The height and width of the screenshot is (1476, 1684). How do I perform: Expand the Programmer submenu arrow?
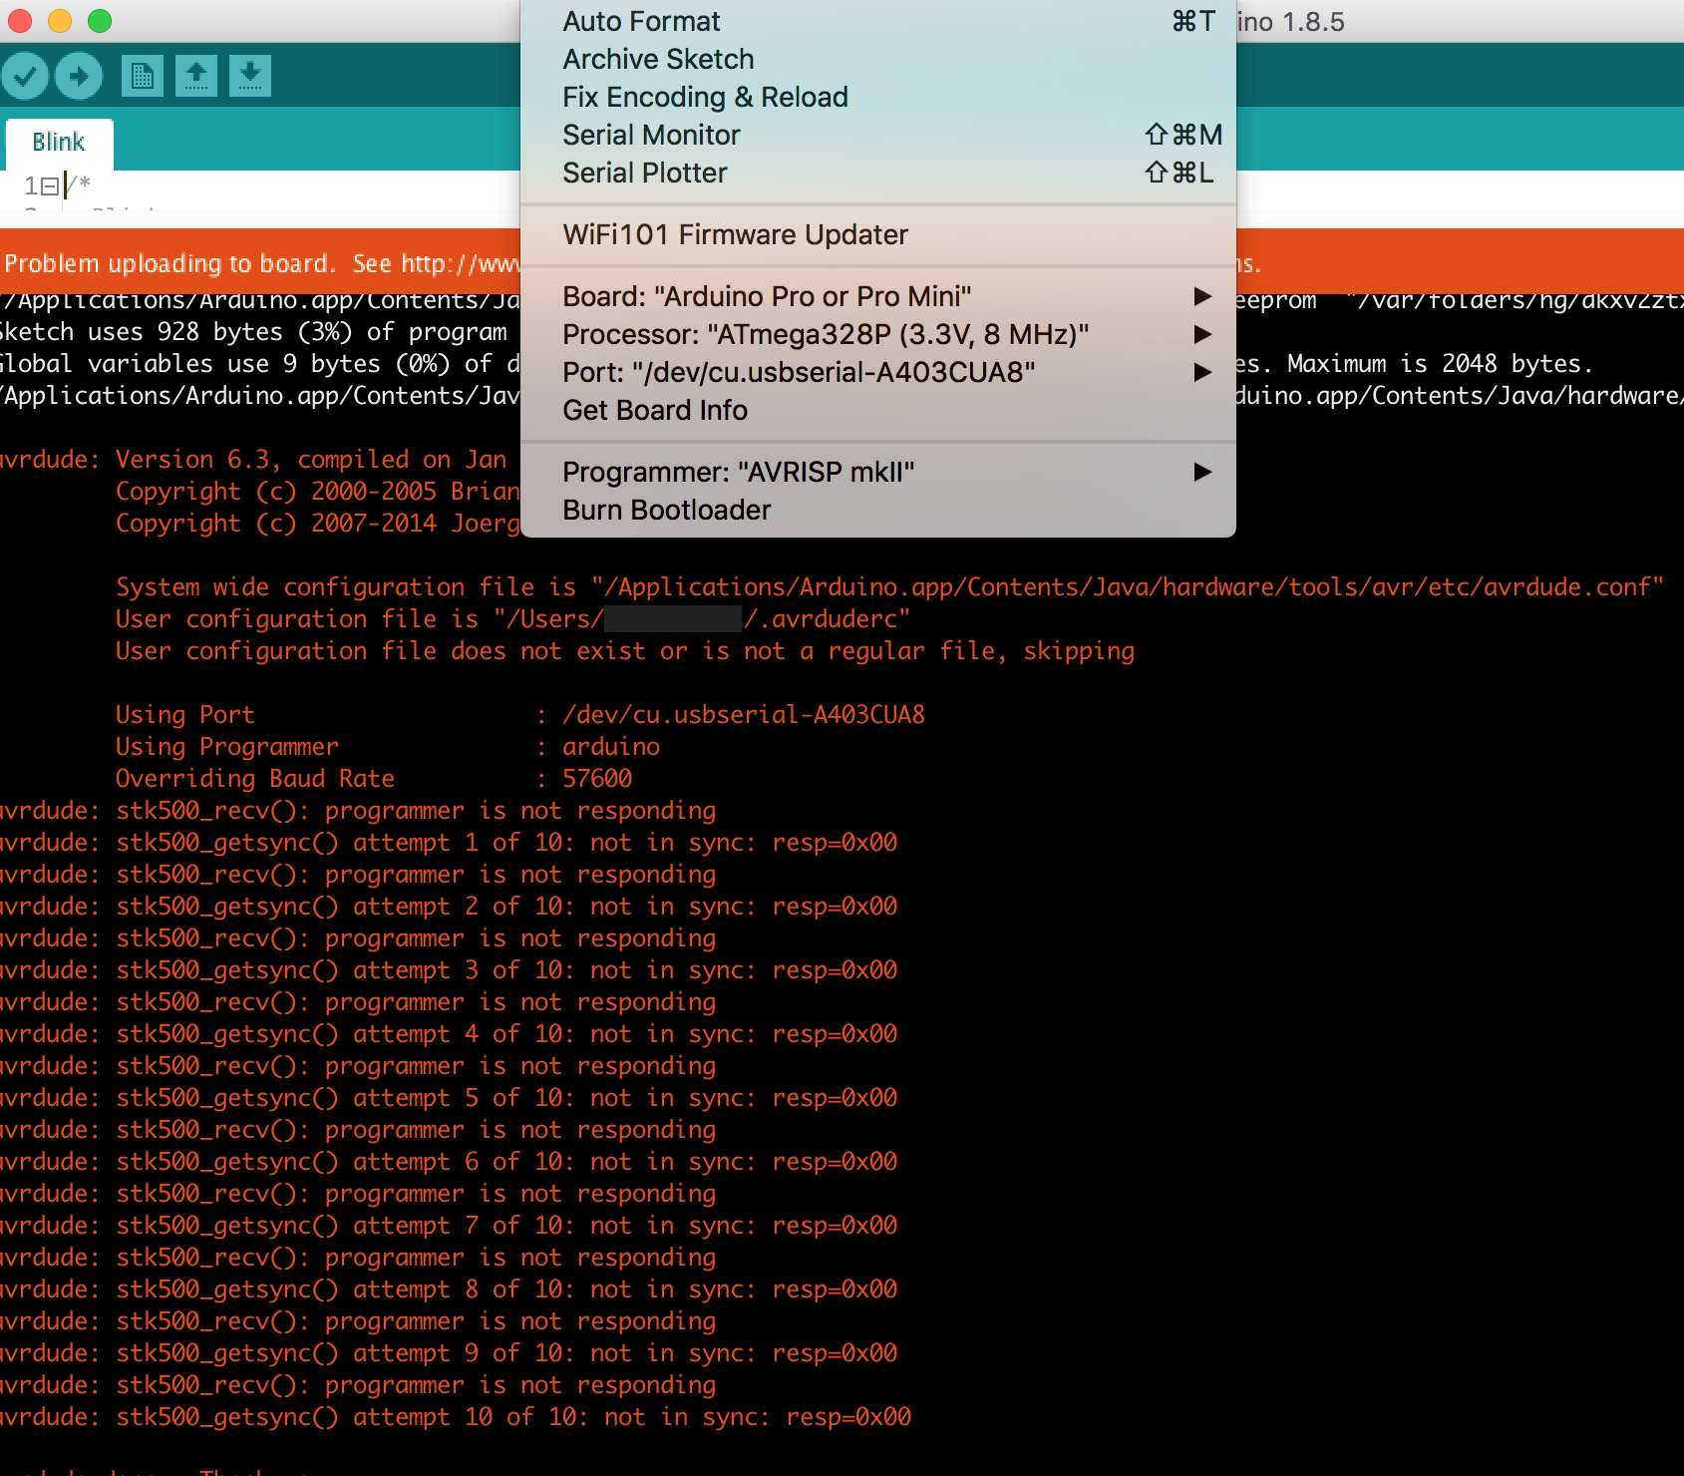point(1202,472)
